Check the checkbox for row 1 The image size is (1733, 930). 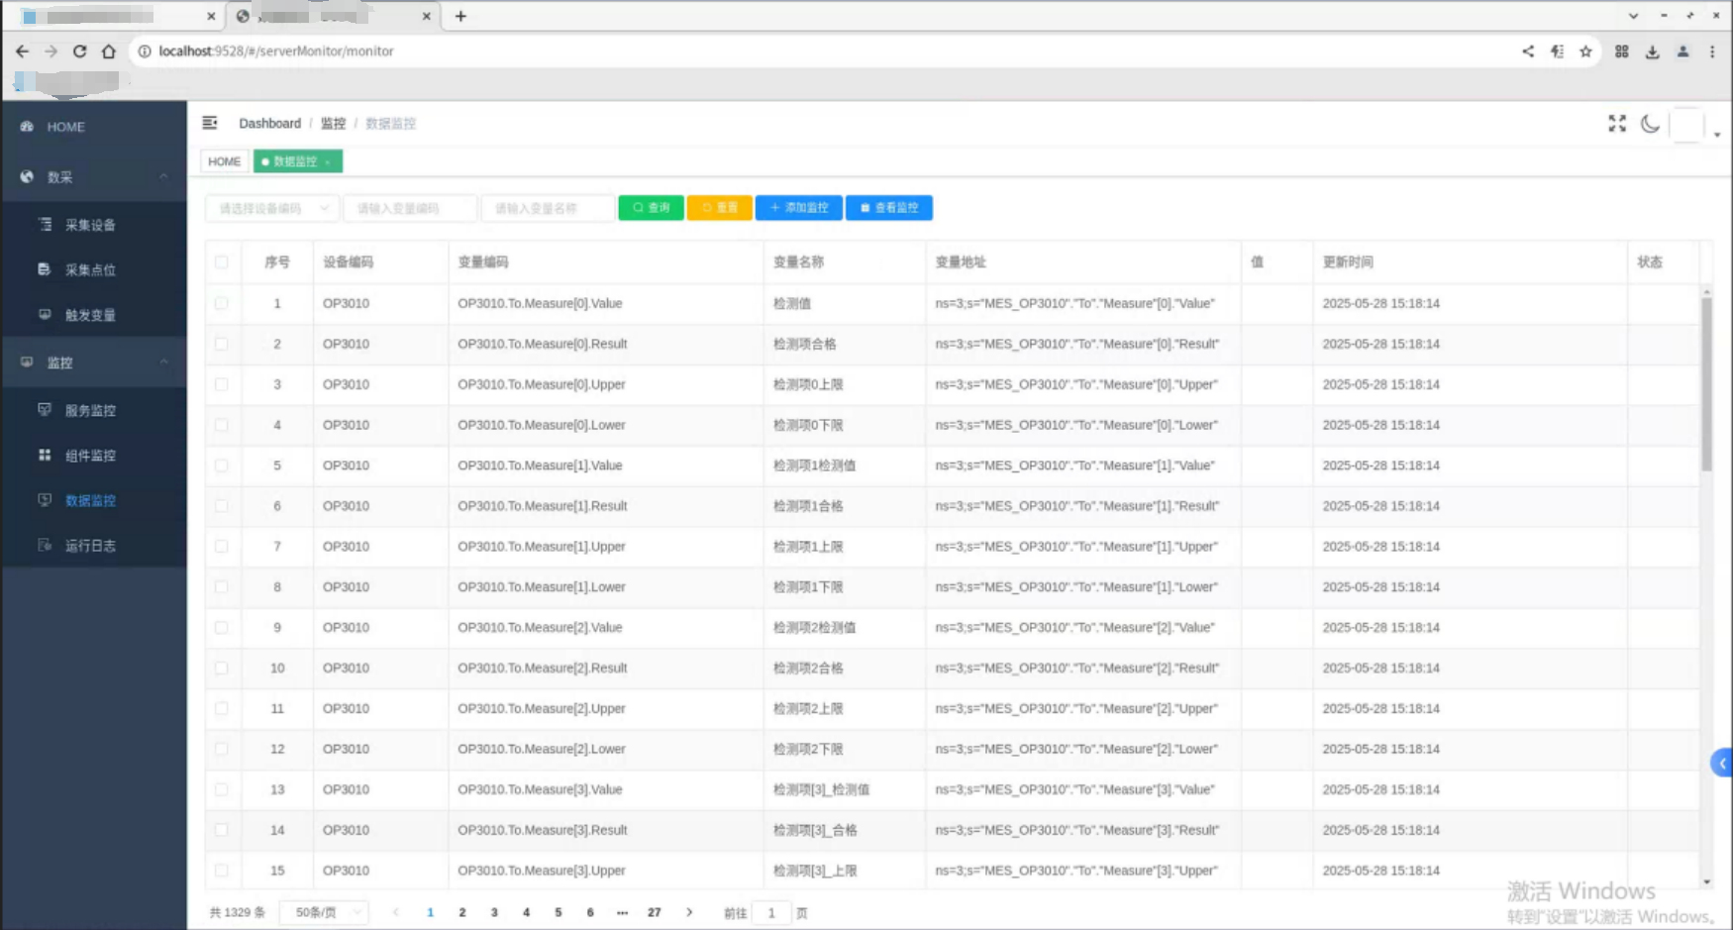(221, 303)
